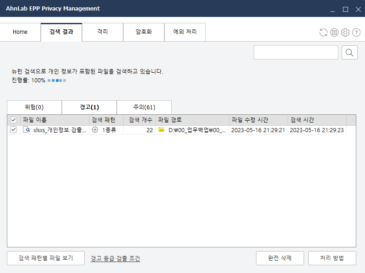Image resolution: width=365 pixels, height=273 pixels.
Task: Uncheck the xlsxs file row checkbox
Action: coord(14,130)
